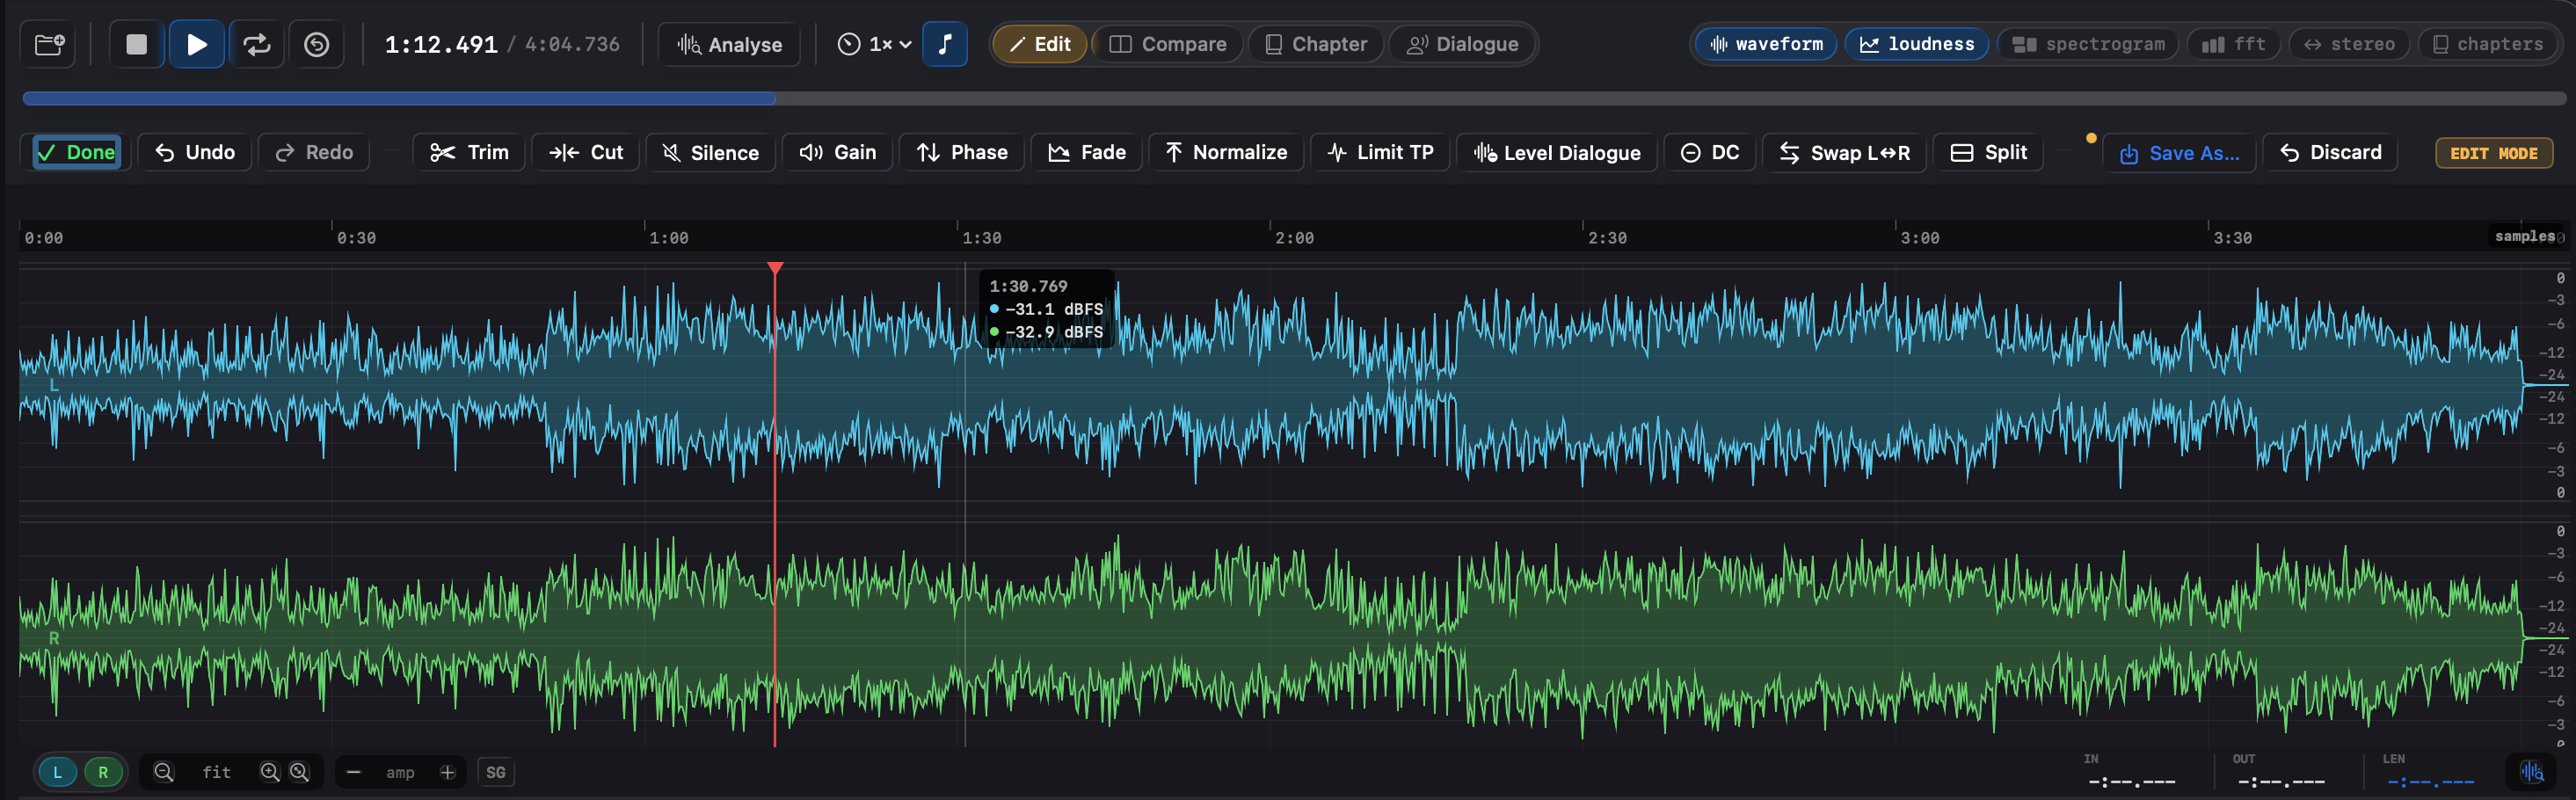
Task: Toggle waveform view
Action: (x=1766, y=44)
